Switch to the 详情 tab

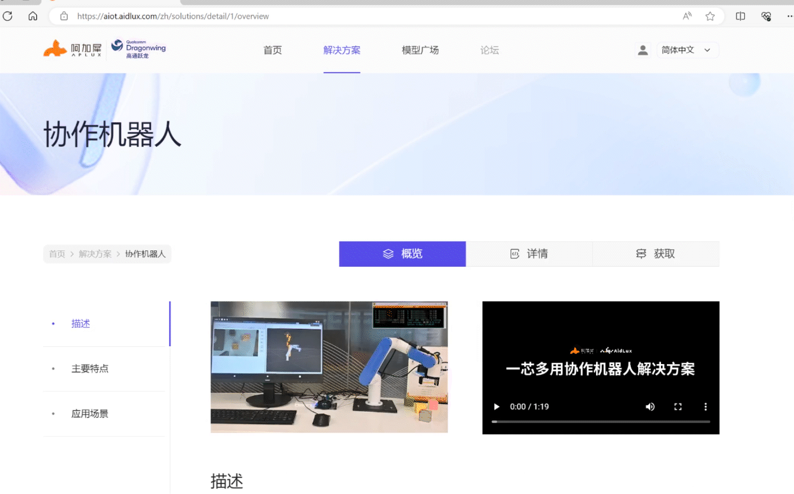tap(529, 254)
